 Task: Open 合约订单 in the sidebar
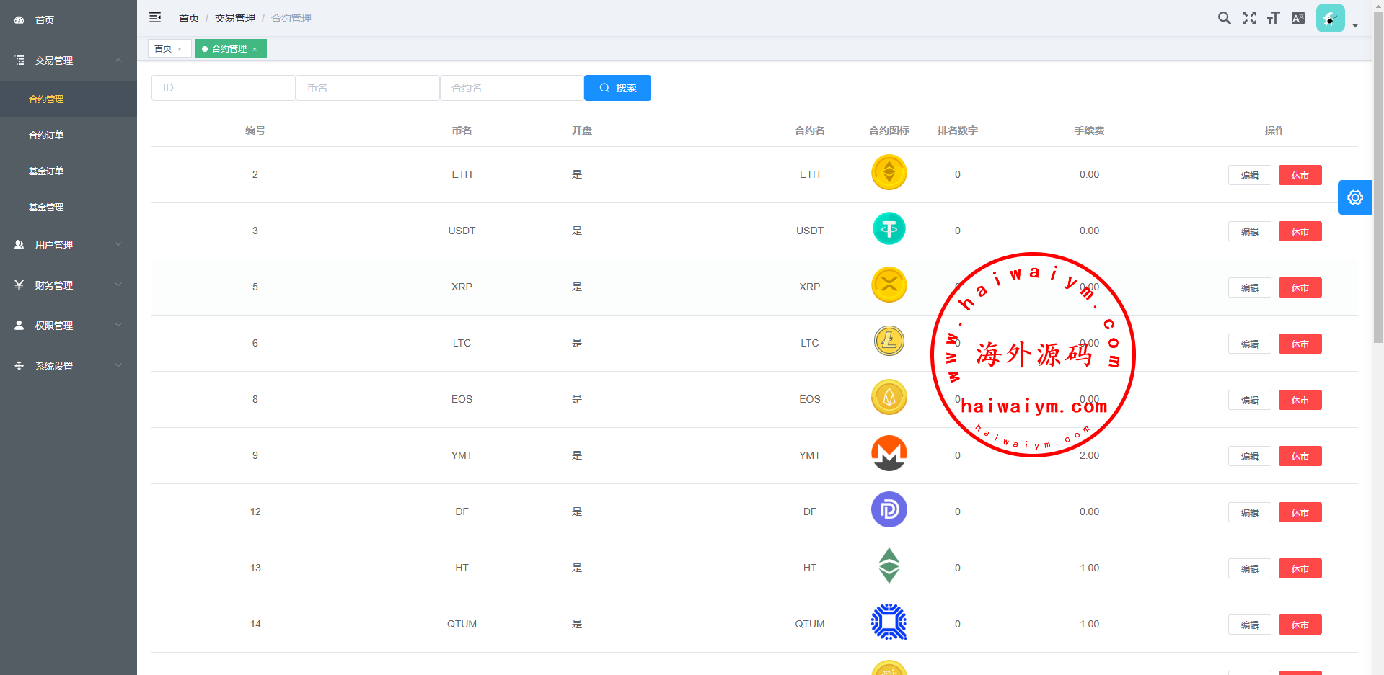coord(46,135)
